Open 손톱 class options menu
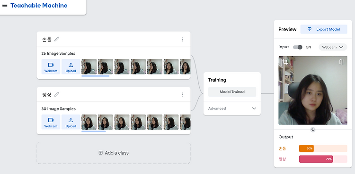The width and height of the screenshot is (355, 174). click(183, 39)
